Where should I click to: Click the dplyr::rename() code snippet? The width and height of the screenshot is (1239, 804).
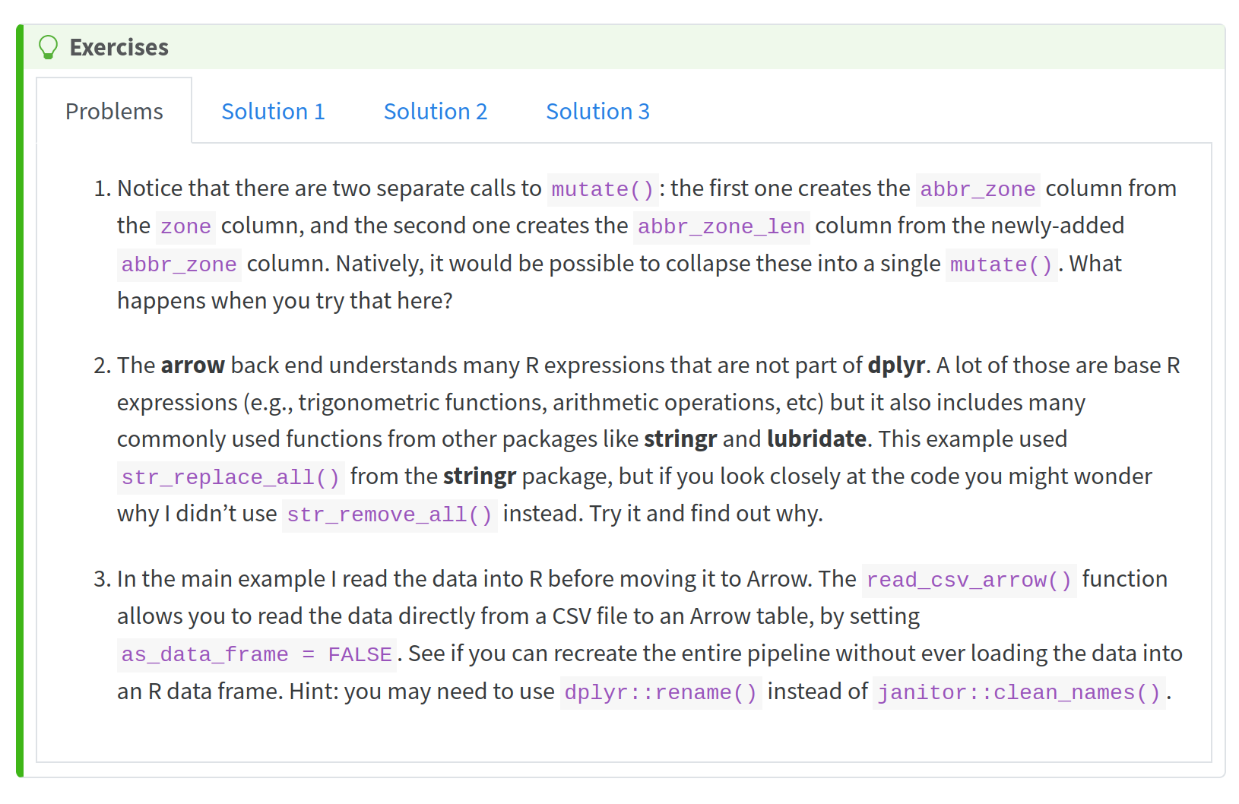[x=660, y=692]
